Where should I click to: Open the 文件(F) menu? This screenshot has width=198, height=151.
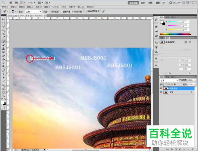coord(5,7)
